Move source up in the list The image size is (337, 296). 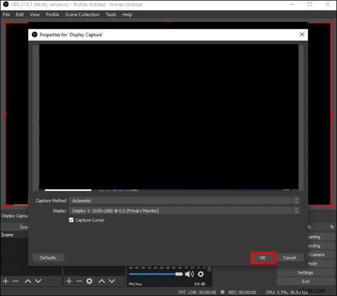(x=101, y=281)
